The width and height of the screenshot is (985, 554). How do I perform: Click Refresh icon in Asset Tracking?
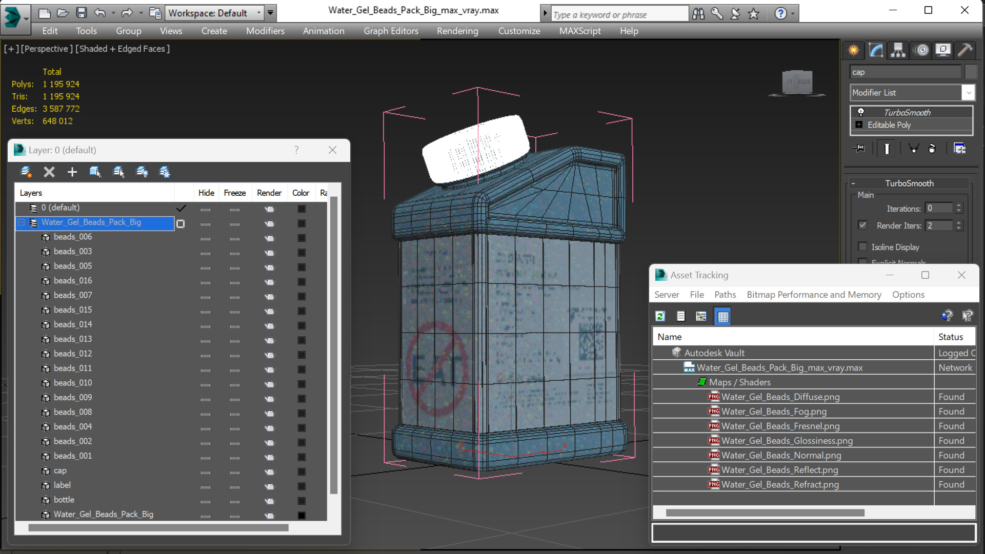click(x=660, y=316)
